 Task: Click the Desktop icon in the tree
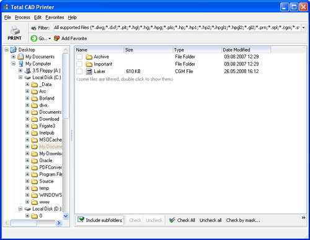pyautogui.click(x=14, y=49)
